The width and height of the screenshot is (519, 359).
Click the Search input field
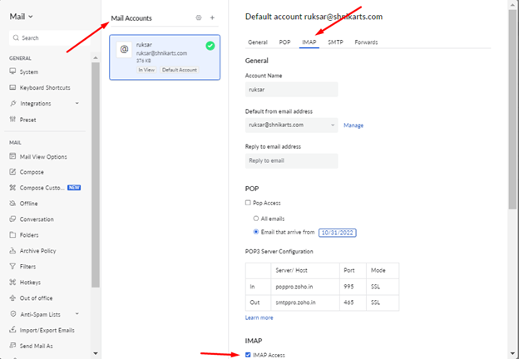(50, 38)
